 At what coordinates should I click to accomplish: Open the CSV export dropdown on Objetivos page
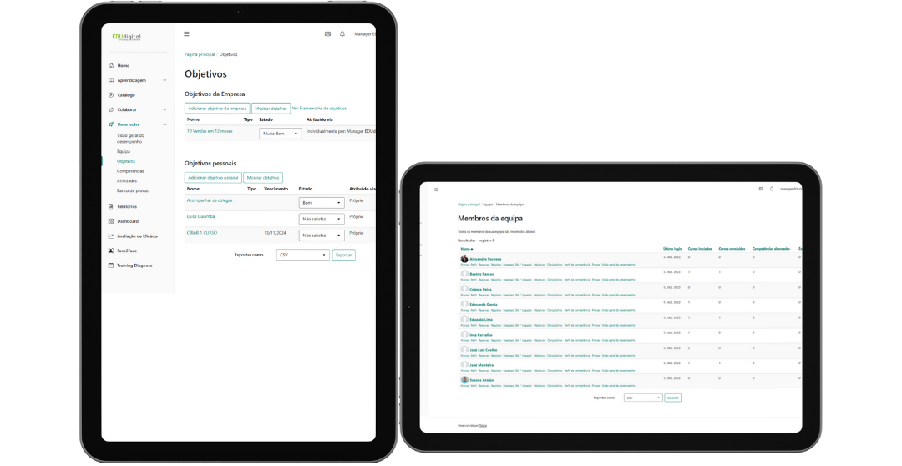(302, 255)
